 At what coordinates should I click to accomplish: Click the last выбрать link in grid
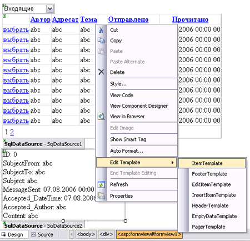point(16,120)
